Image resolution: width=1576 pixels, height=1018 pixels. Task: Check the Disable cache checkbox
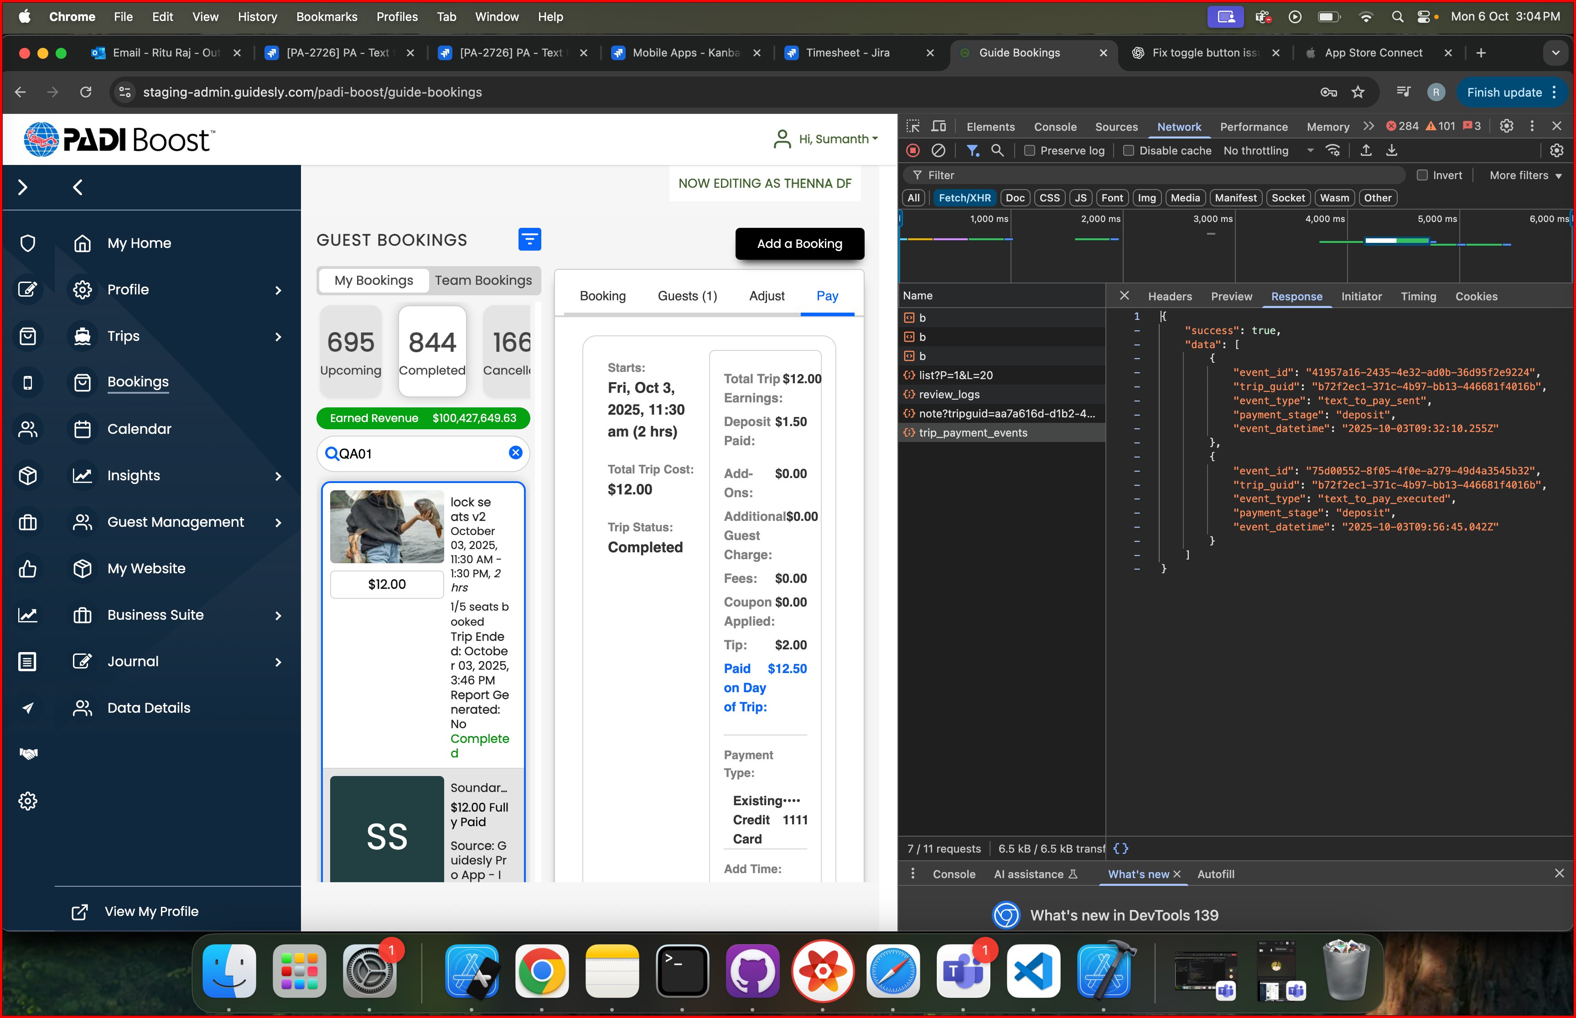(1129, 151)
